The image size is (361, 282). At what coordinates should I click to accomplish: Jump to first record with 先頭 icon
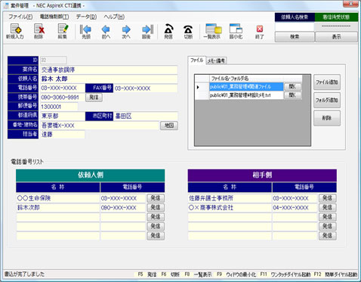coord(85,31)
